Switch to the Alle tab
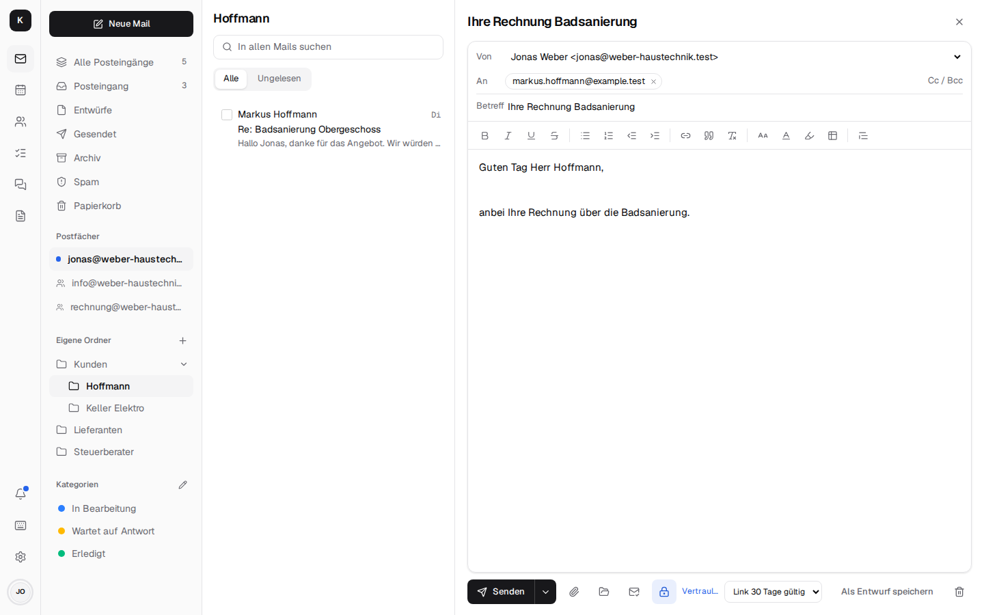This screenshot has width=984, height=615. pos(231,79)
